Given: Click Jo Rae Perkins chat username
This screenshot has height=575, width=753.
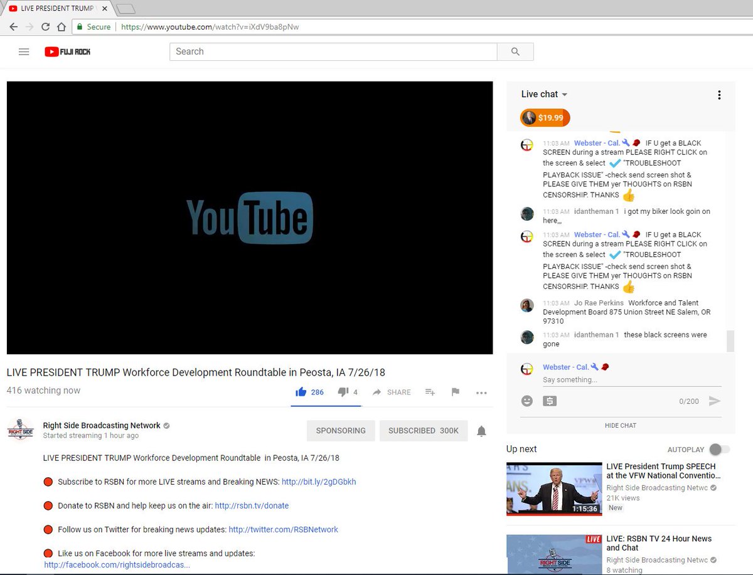Looking at the screenshot, I should (x=599, y=303).
